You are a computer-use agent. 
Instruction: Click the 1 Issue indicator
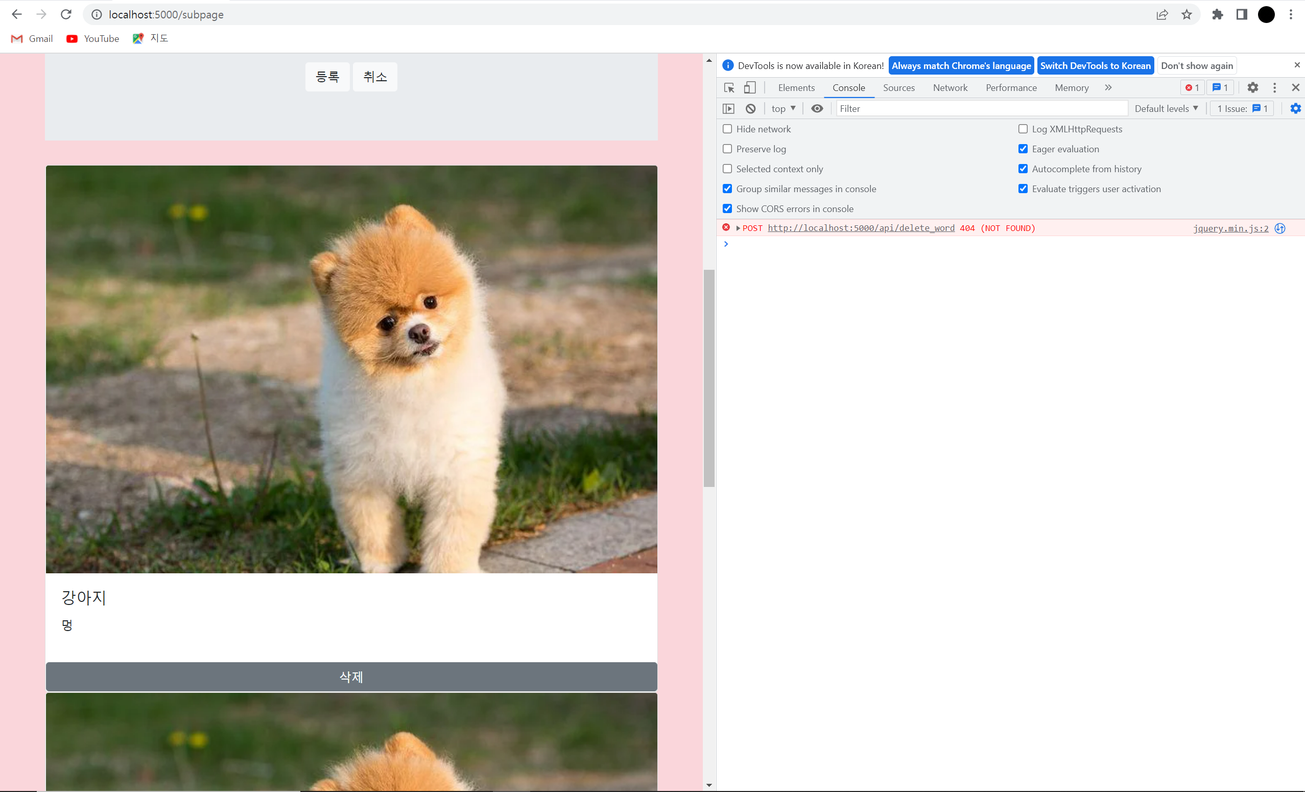(1242, 109)
